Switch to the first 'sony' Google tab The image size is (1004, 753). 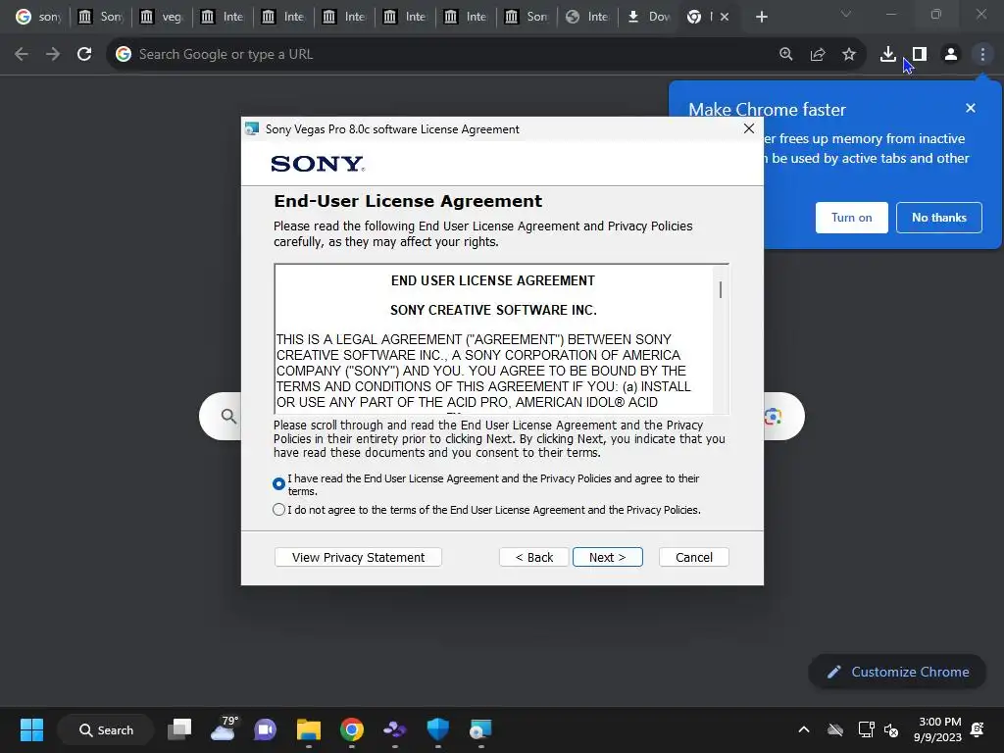39,17
